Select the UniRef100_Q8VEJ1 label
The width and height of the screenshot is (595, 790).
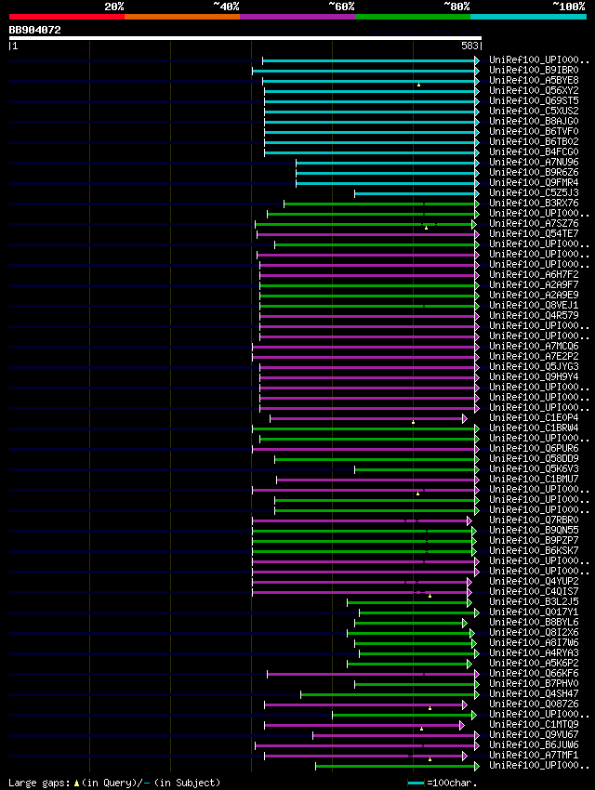[534, 306]
